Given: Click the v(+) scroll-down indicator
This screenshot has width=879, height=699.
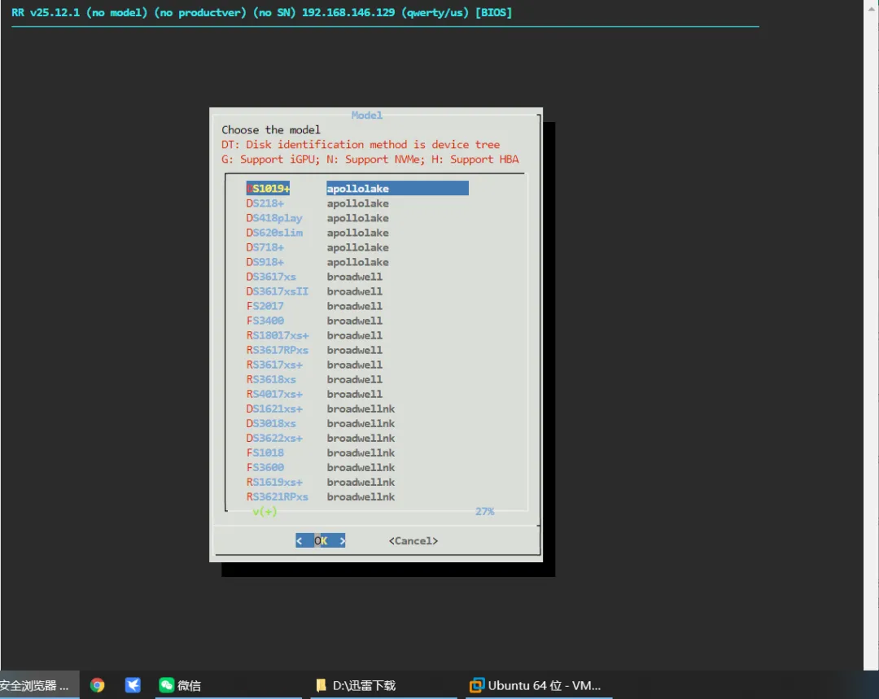Looking at the screenshot, I should 265,511.
